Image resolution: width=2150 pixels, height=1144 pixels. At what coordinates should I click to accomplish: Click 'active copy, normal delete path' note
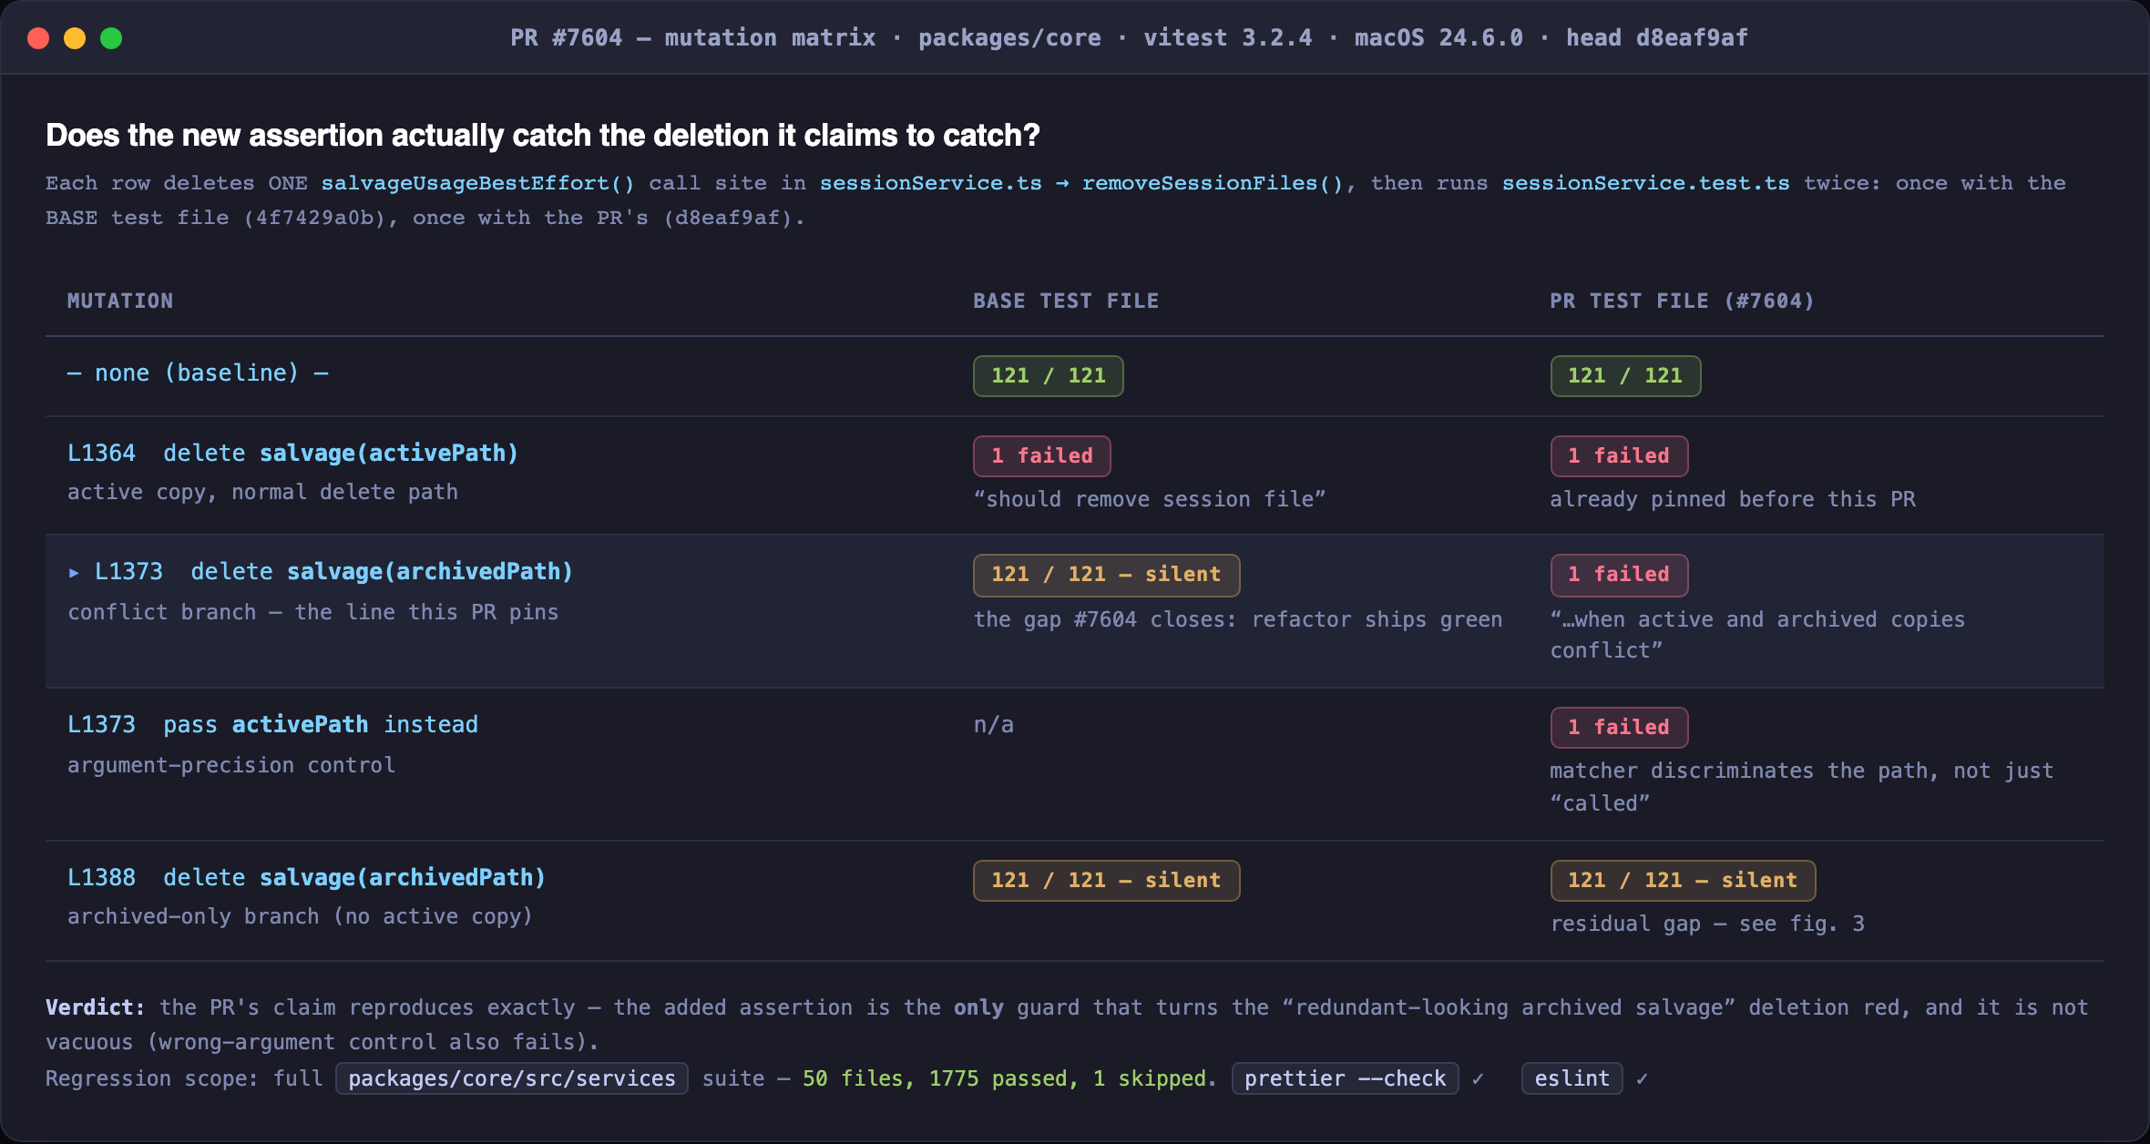262,492
